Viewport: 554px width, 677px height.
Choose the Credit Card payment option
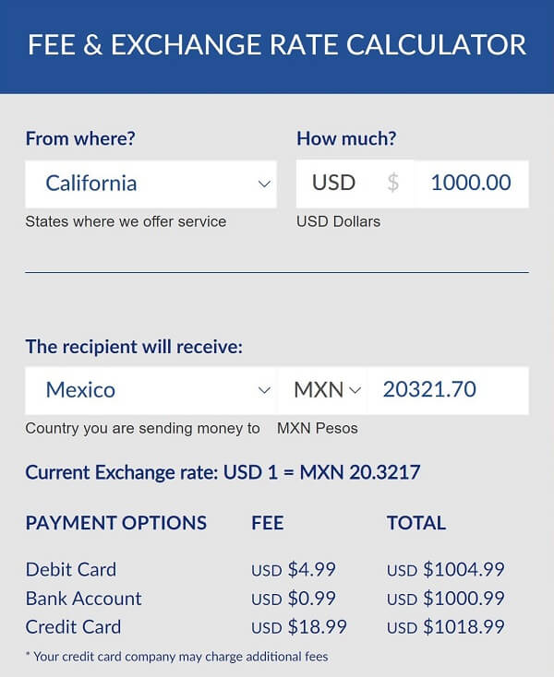point(74,627)
